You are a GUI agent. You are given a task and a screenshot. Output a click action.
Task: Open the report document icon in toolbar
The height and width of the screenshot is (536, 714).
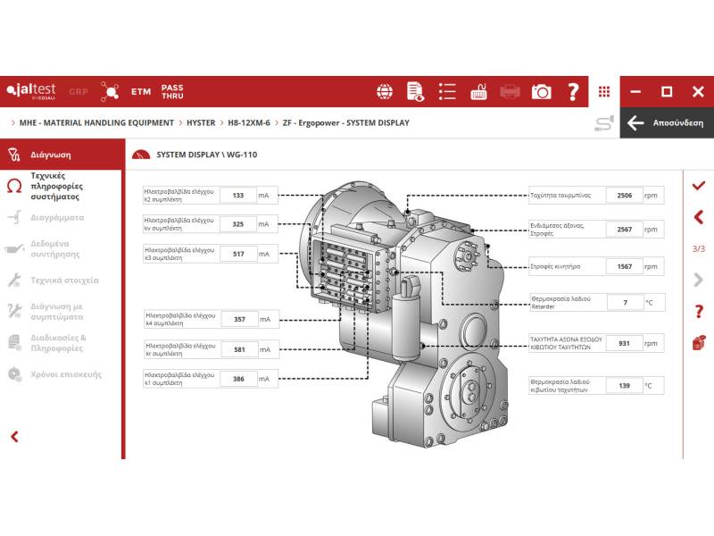(415, 91)
